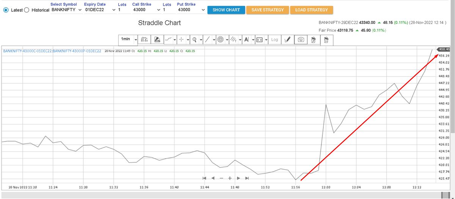Expand the chart type dropdown arrow
455x199 pixels.
(x=175, y=39)
